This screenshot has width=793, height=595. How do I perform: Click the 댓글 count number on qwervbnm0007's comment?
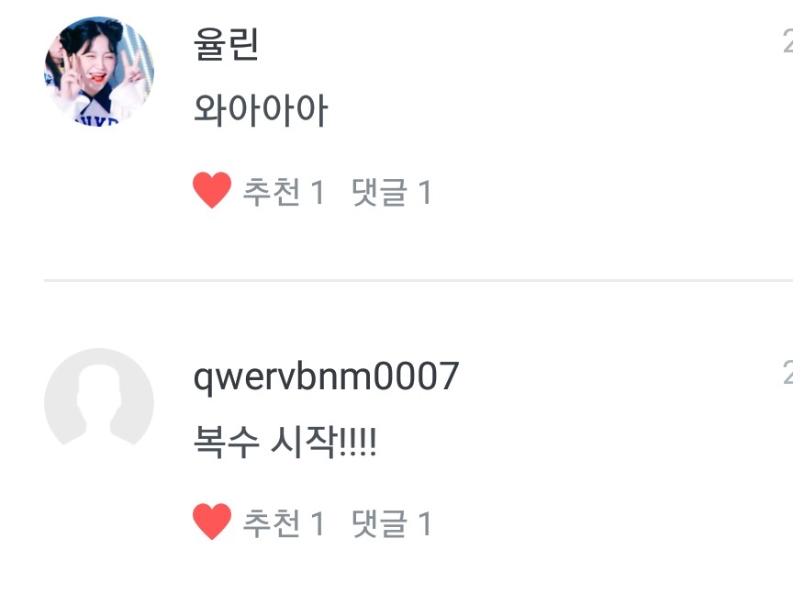point(425,523)
